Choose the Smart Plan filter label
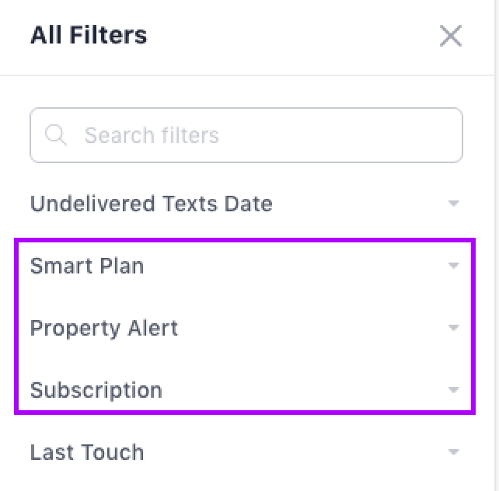This screenshot has width=499, height=491. coord(87,266)
